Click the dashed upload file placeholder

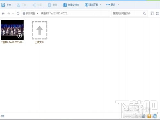[40, 30]
